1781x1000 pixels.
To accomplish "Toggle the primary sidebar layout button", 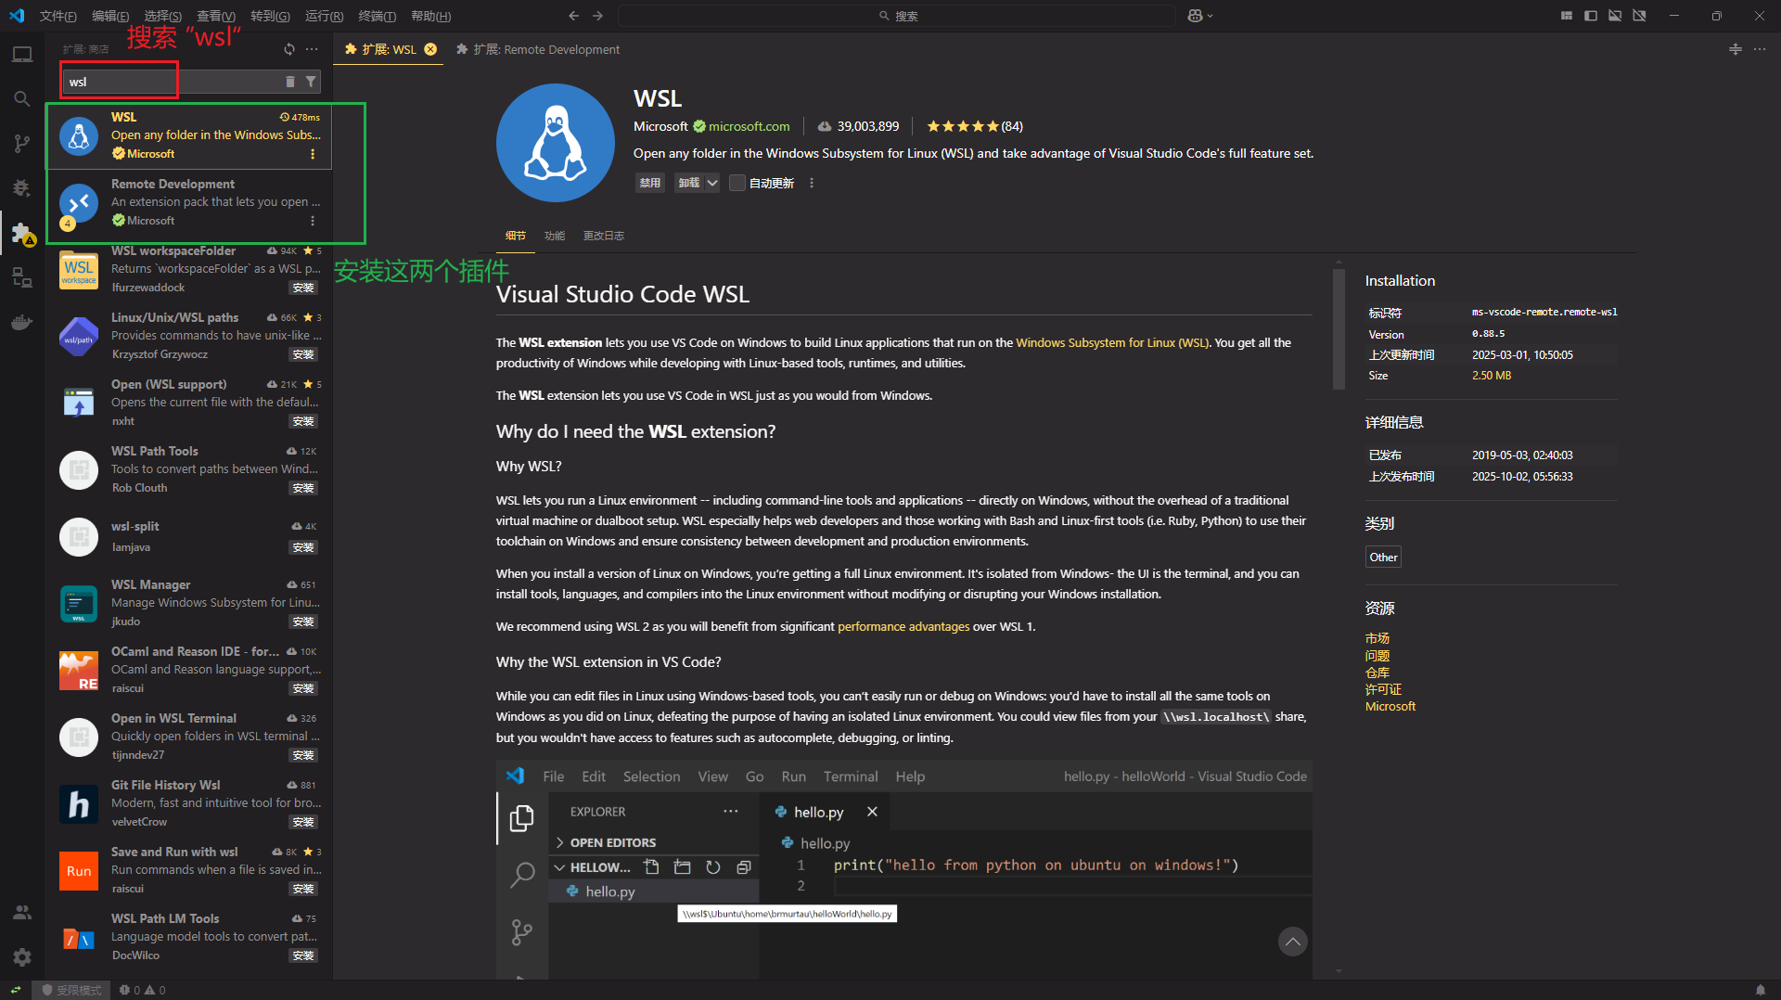I will coord(1591,16).
